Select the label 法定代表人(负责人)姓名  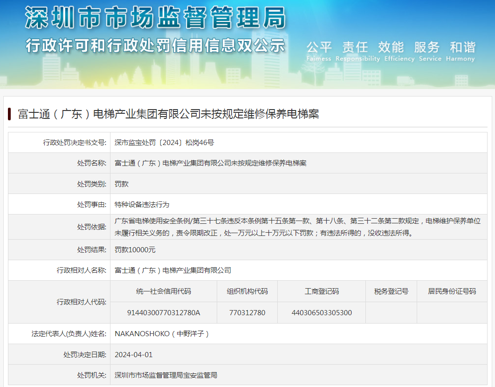click(x=69, y=333)
